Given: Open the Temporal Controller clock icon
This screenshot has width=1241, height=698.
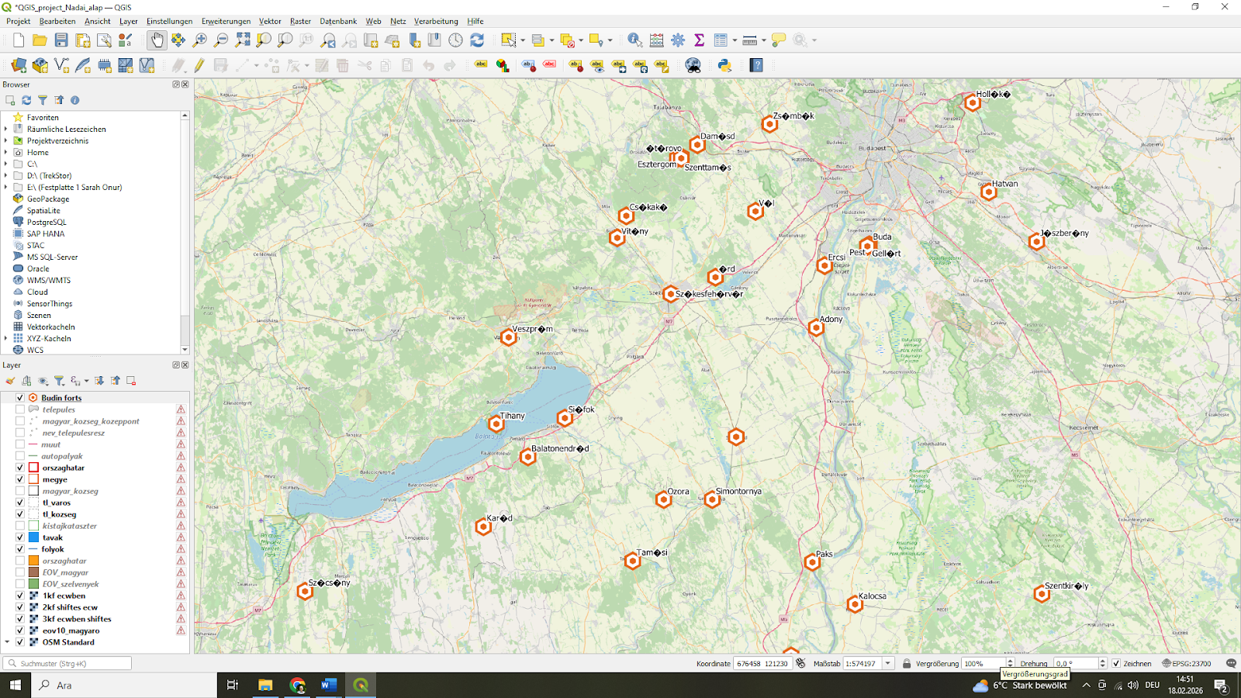Looking at the screenshot, I should coord(454,40).
